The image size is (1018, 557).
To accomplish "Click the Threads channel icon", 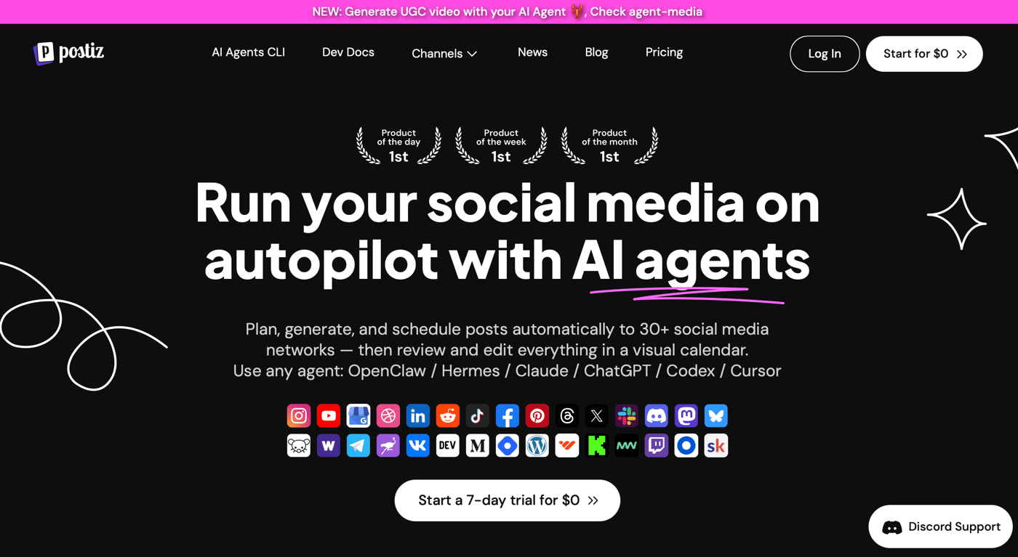I will tap(567, 415).
